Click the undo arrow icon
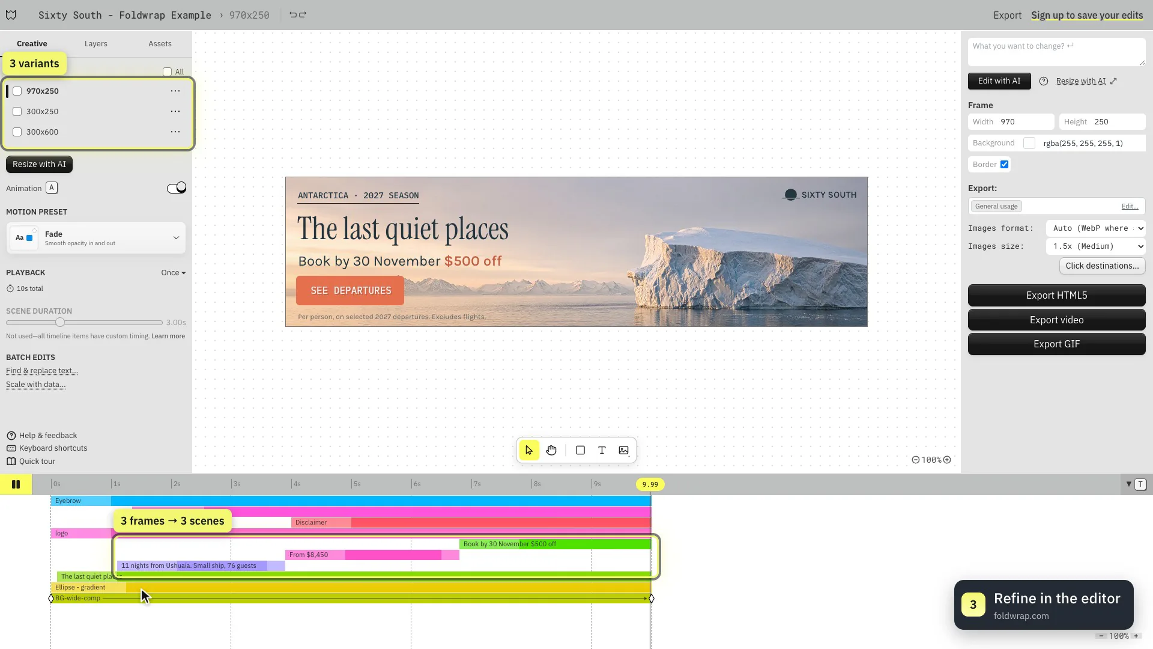Screen dimensions: 1153x649 293,14
